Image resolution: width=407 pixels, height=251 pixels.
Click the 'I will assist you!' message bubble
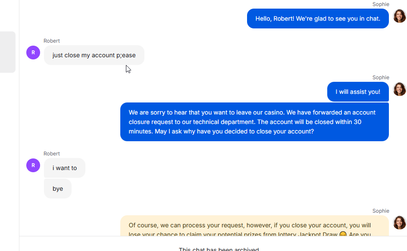click(358, 92)
